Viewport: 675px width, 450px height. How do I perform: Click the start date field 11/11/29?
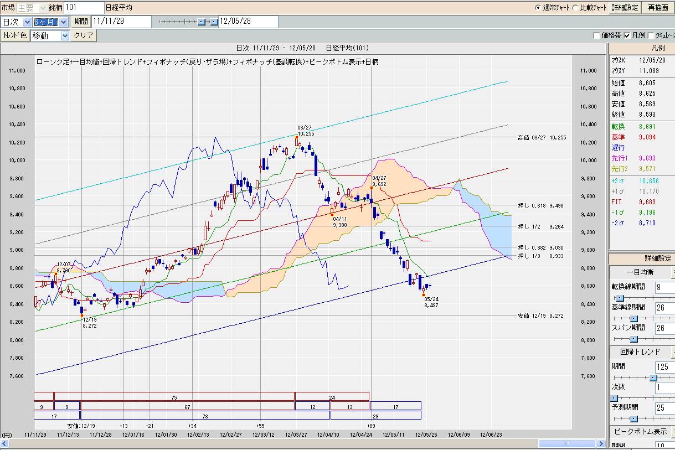point(121,22)
